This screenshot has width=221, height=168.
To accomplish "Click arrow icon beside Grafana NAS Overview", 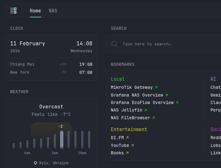I will click(x=166, y=95).
